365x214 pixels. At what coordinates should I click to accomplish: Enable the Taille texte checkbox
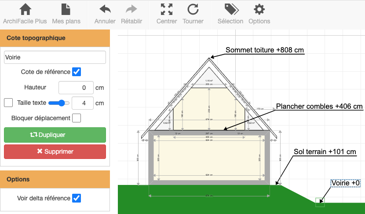coord(8,103)
